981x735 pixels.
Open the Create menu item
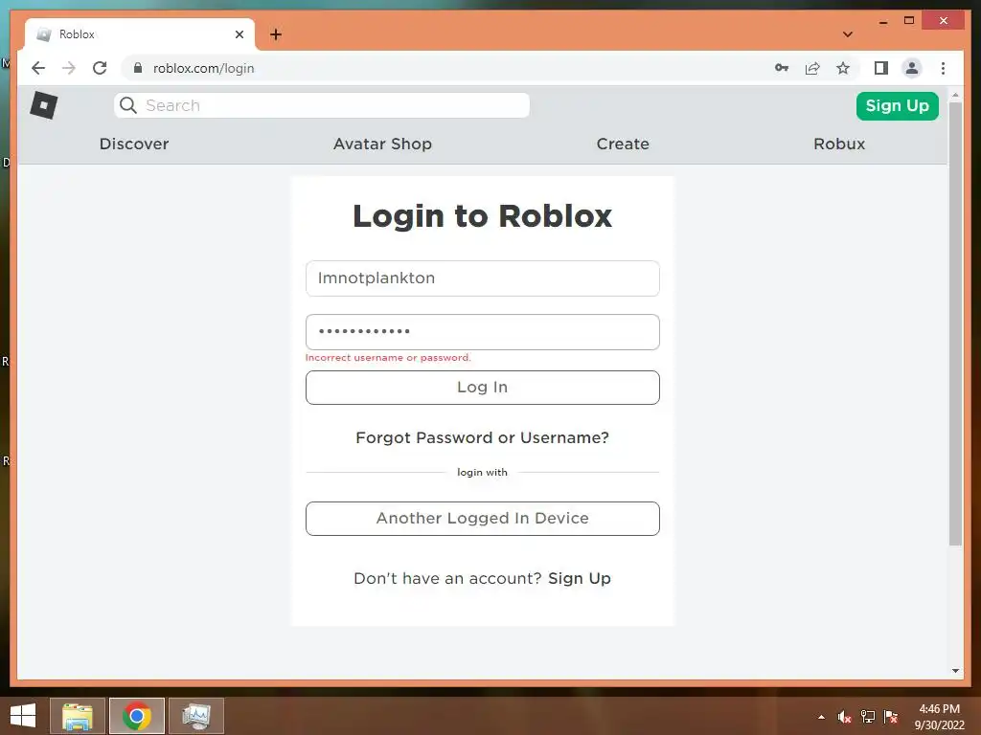[623, 144]
